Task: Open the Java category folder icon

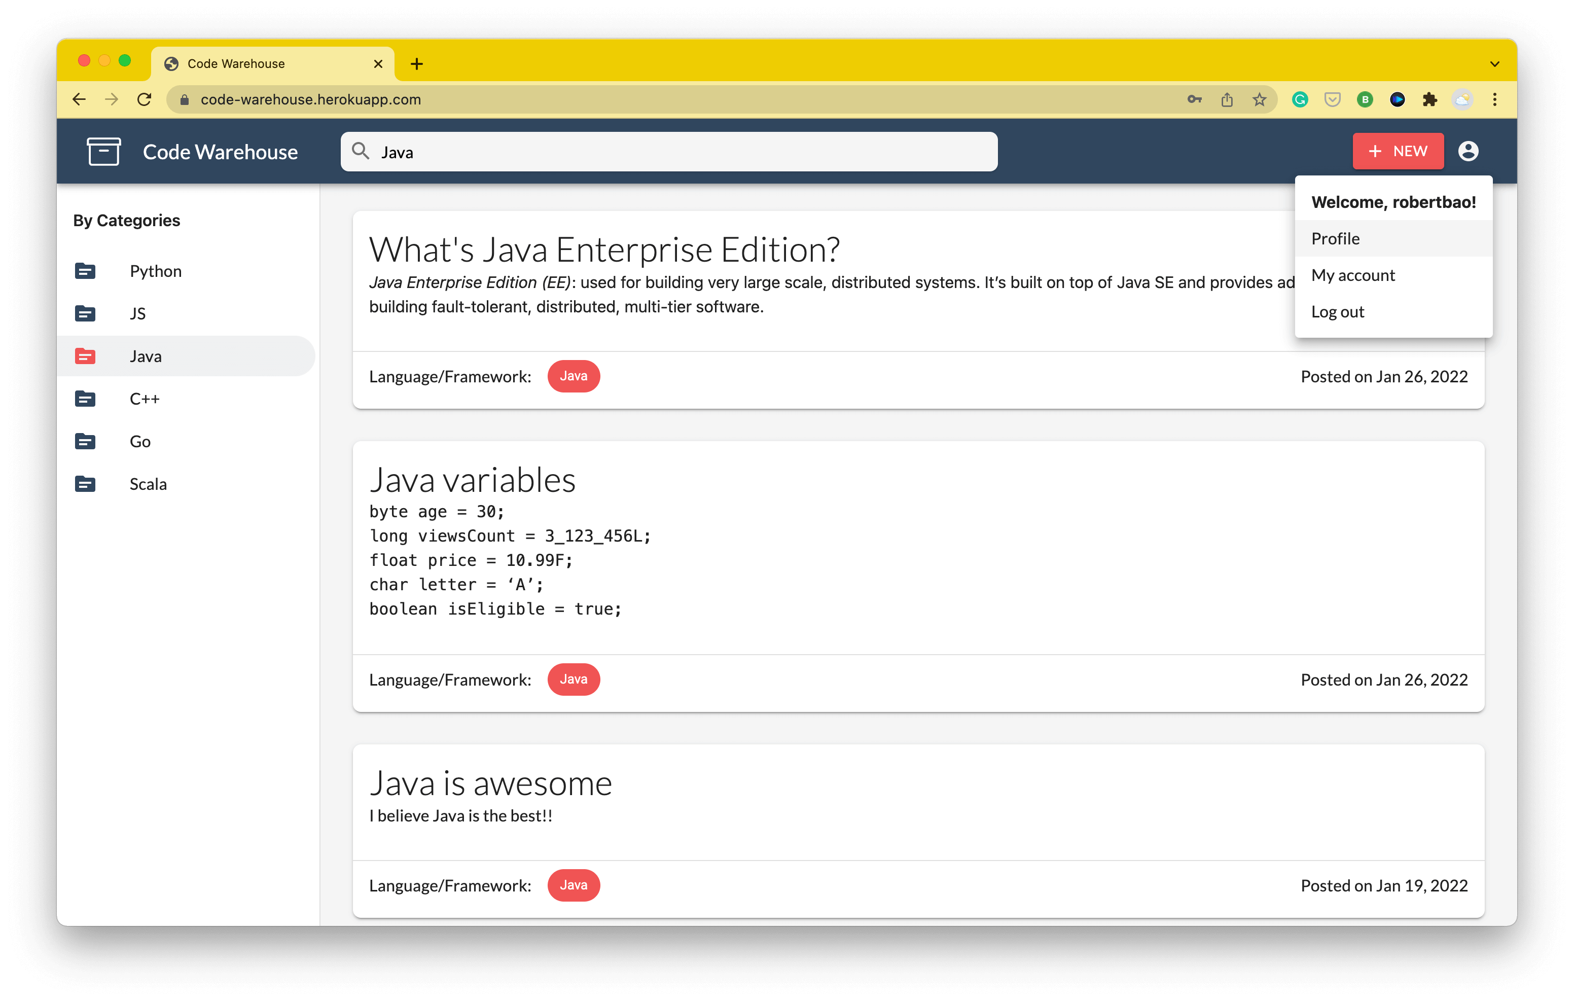Action: (x=85, y=355)
